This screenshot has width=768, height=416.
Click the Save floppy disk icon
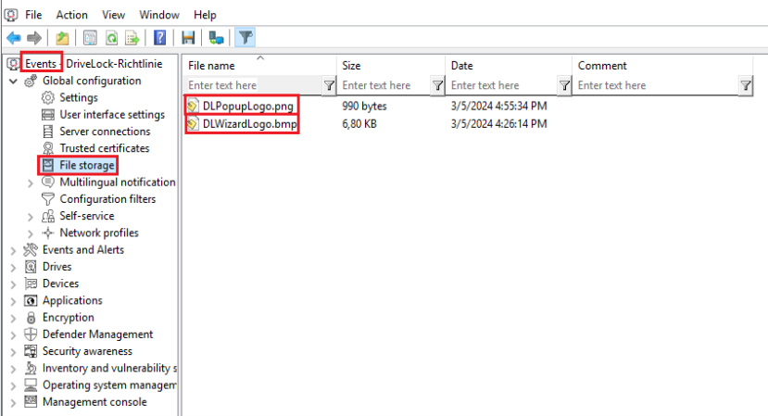point(189,38)
